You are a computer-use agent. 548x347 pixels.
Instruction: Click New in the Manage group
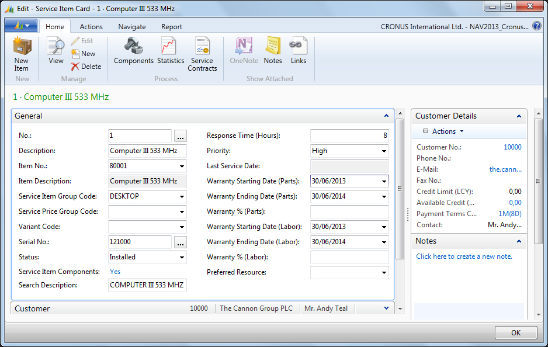[x=83, y=54]
